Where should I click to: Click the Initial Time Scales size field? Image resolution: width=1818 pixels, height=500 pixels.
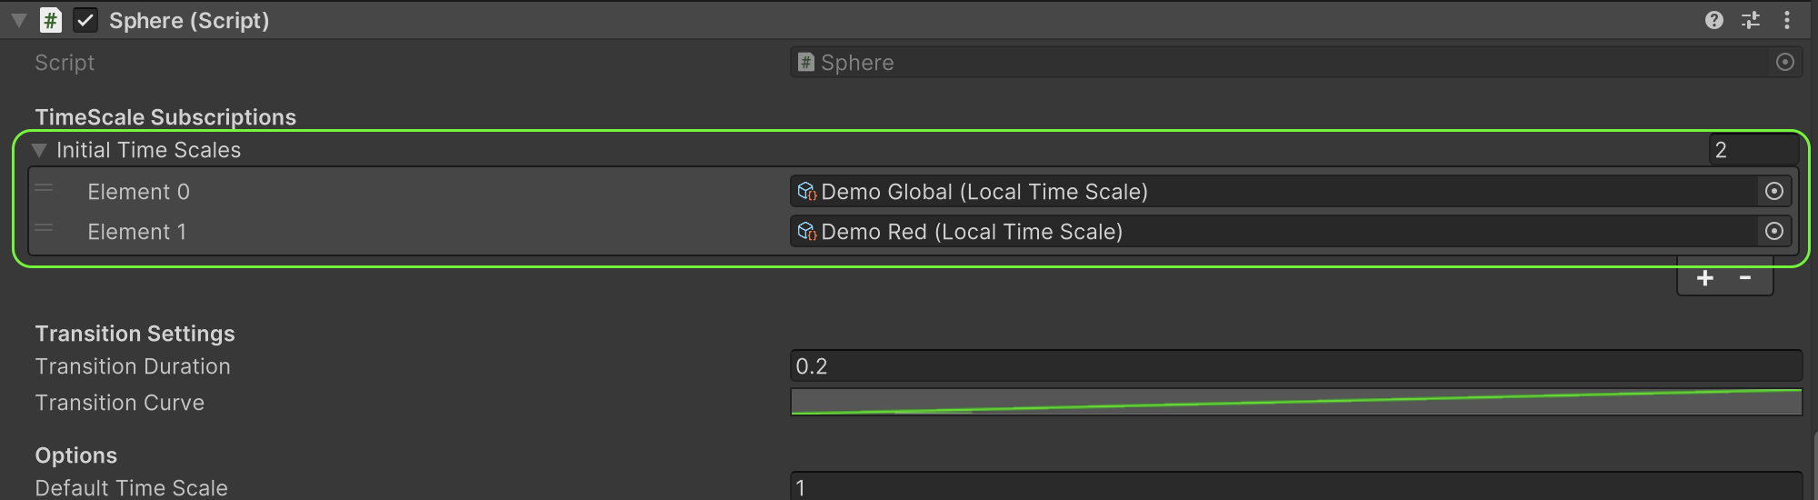point(1753,150)
